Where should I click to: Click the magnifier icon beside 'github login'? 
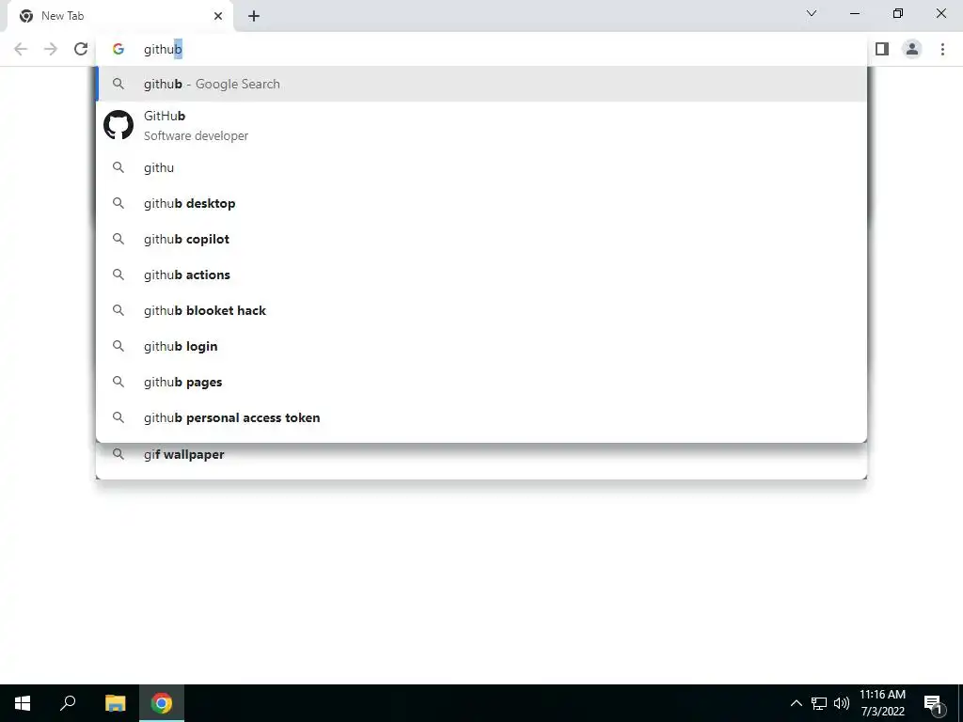pyautogui.click(x=118, y=346)
